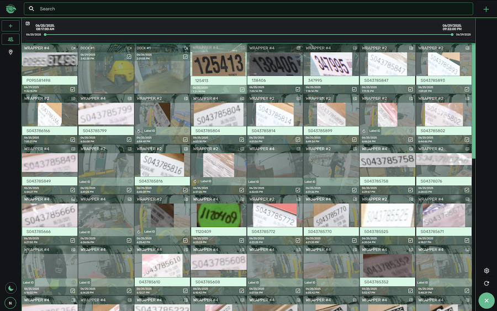Click the plus icon at the top-right corner
The width and height of the screenshot is (497, 311).
(486, 9)
